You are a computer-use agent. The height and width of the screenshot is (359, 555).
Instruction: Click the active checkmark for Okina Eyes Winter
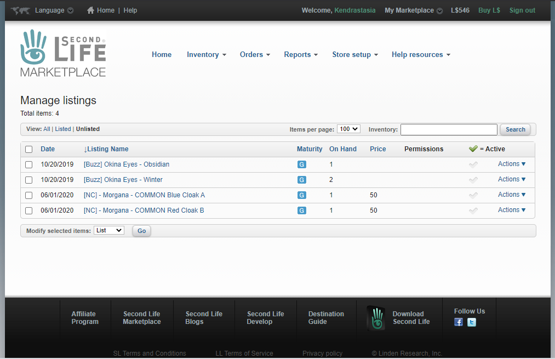pos(473,180)
